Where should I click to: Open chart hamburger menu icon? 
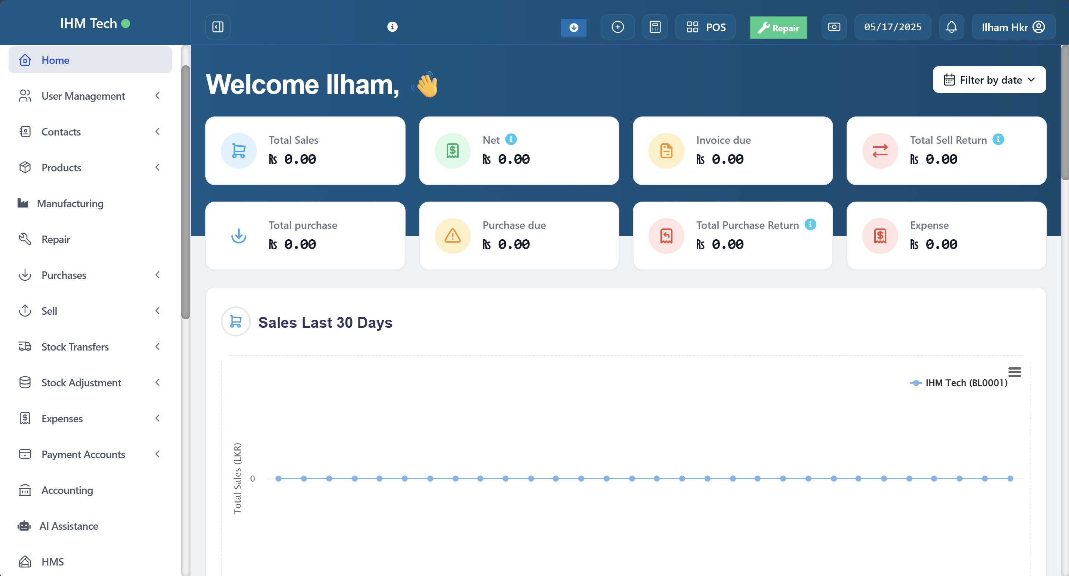coord(1014,372)
